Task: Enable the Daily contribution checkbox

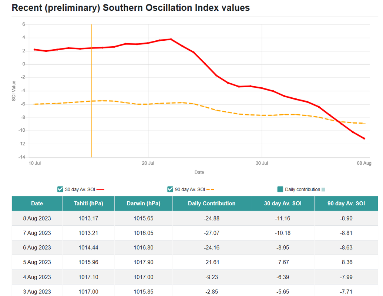Action: pos(280,189)
